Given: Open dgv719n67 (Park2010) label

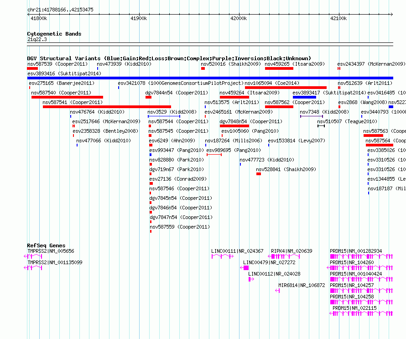Looking at the screenshot, I should point(177,169).
